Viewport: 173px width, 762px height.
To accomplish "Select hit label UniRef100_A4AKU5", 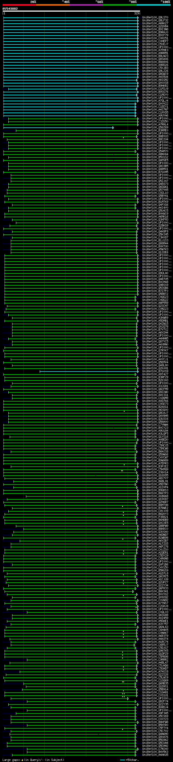I will click(155, 755).
